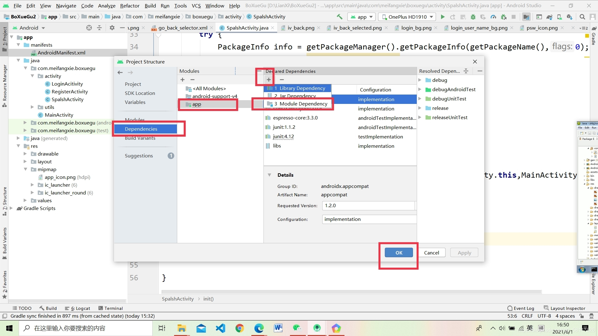Open the SDK Manager icon

tap(569, 17)
